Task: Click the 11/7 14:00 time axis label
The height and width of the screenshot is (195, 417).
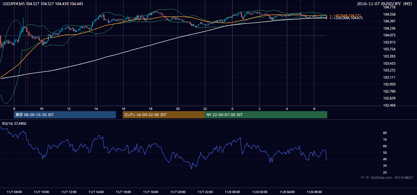Action: 96,192
